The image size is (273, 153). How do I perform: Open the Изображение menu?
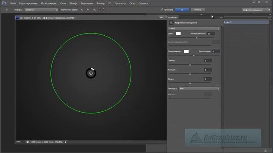pos(49,3)
